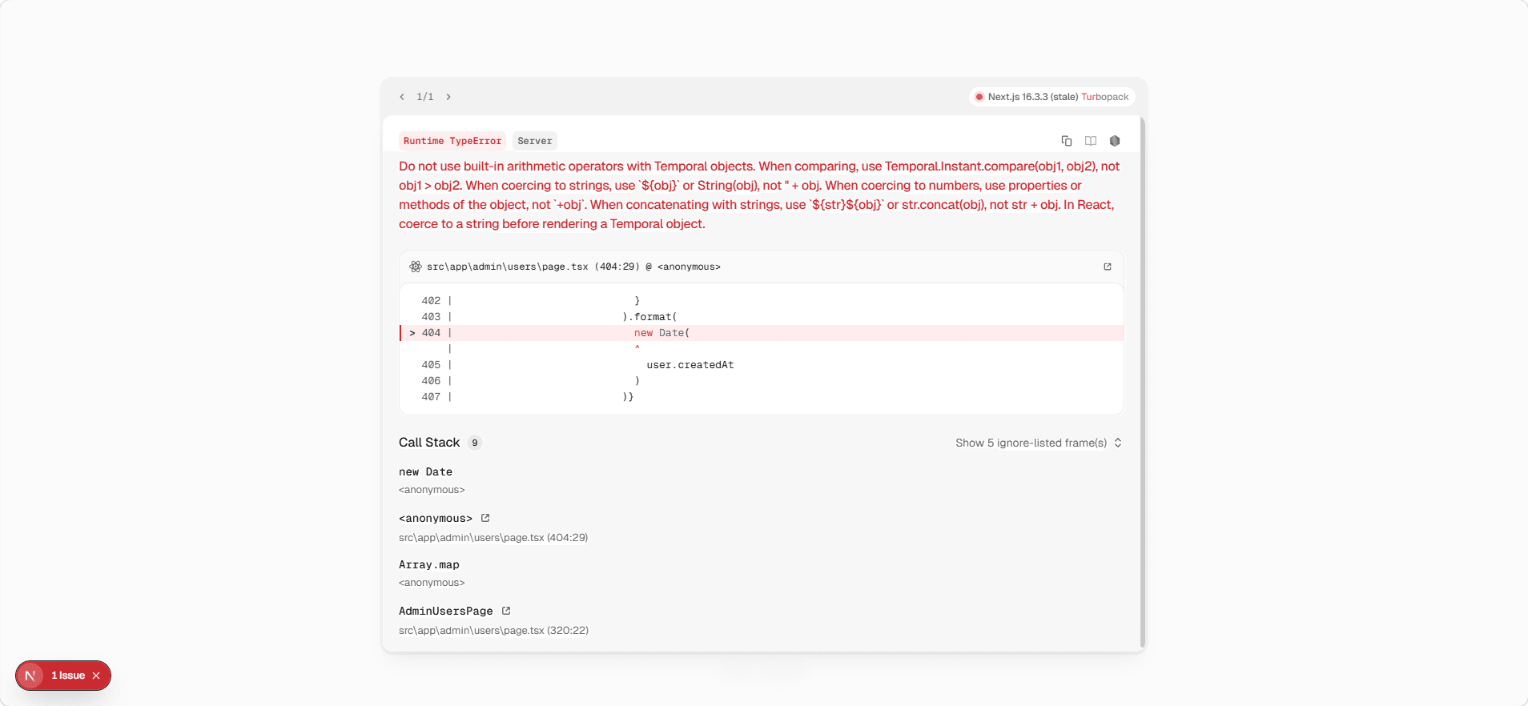Click line number 406 in code frame

pyautogui.click(x=431, y=381)
